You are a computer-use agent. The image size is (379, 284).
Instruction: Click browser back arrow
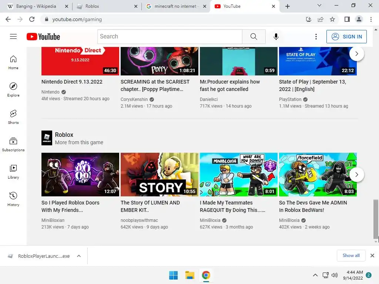8,19
